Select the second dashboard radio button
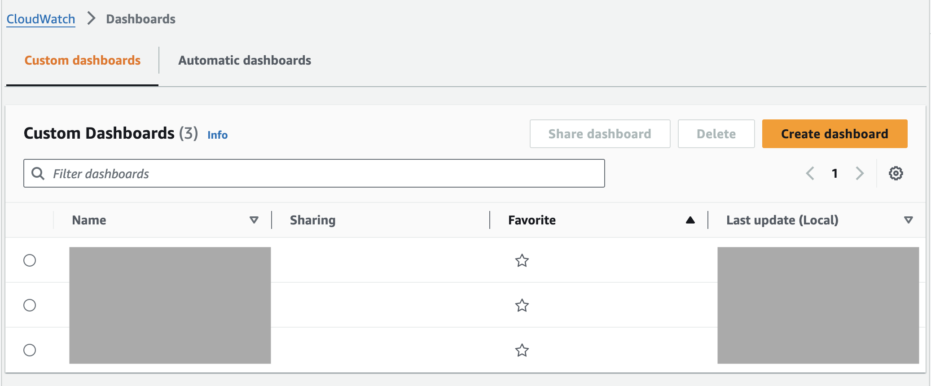 [x=30, y=305]
